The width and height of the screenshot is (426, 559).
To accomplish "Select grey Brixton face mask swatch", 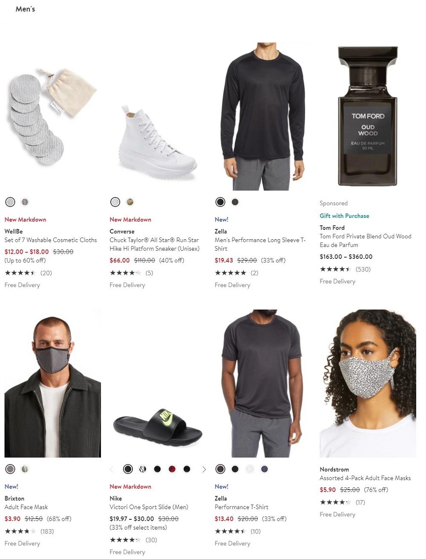I will click(x=10, y=469).
